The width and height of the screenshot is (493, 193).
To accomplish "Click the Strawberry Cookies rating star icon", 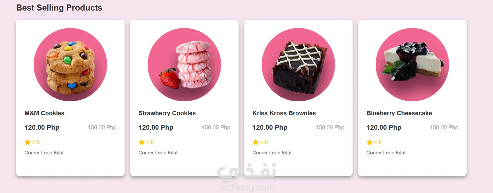I will coord(142,142).
